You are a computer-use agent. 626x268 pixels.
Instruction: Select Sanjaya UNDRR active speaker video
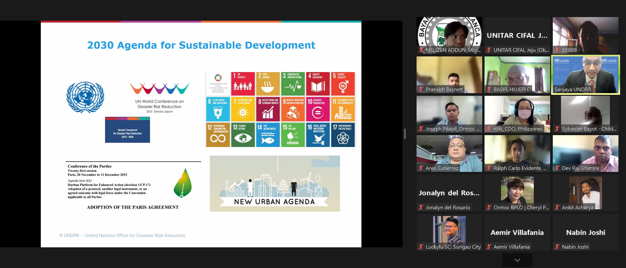click(x=586, y=75)
